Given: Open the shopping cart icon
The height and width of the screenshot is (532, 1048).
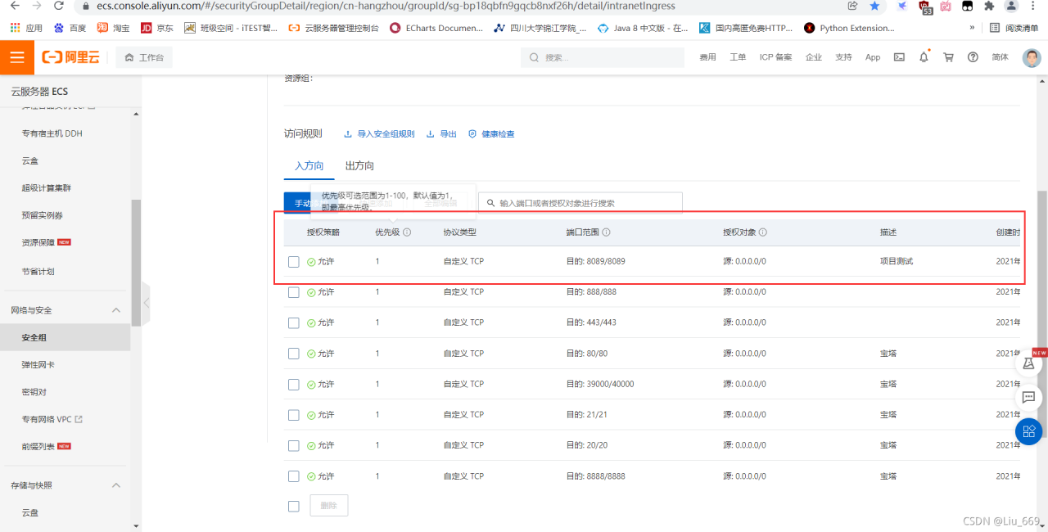Looking at the screenshot, I should click(x=948, y=57).
